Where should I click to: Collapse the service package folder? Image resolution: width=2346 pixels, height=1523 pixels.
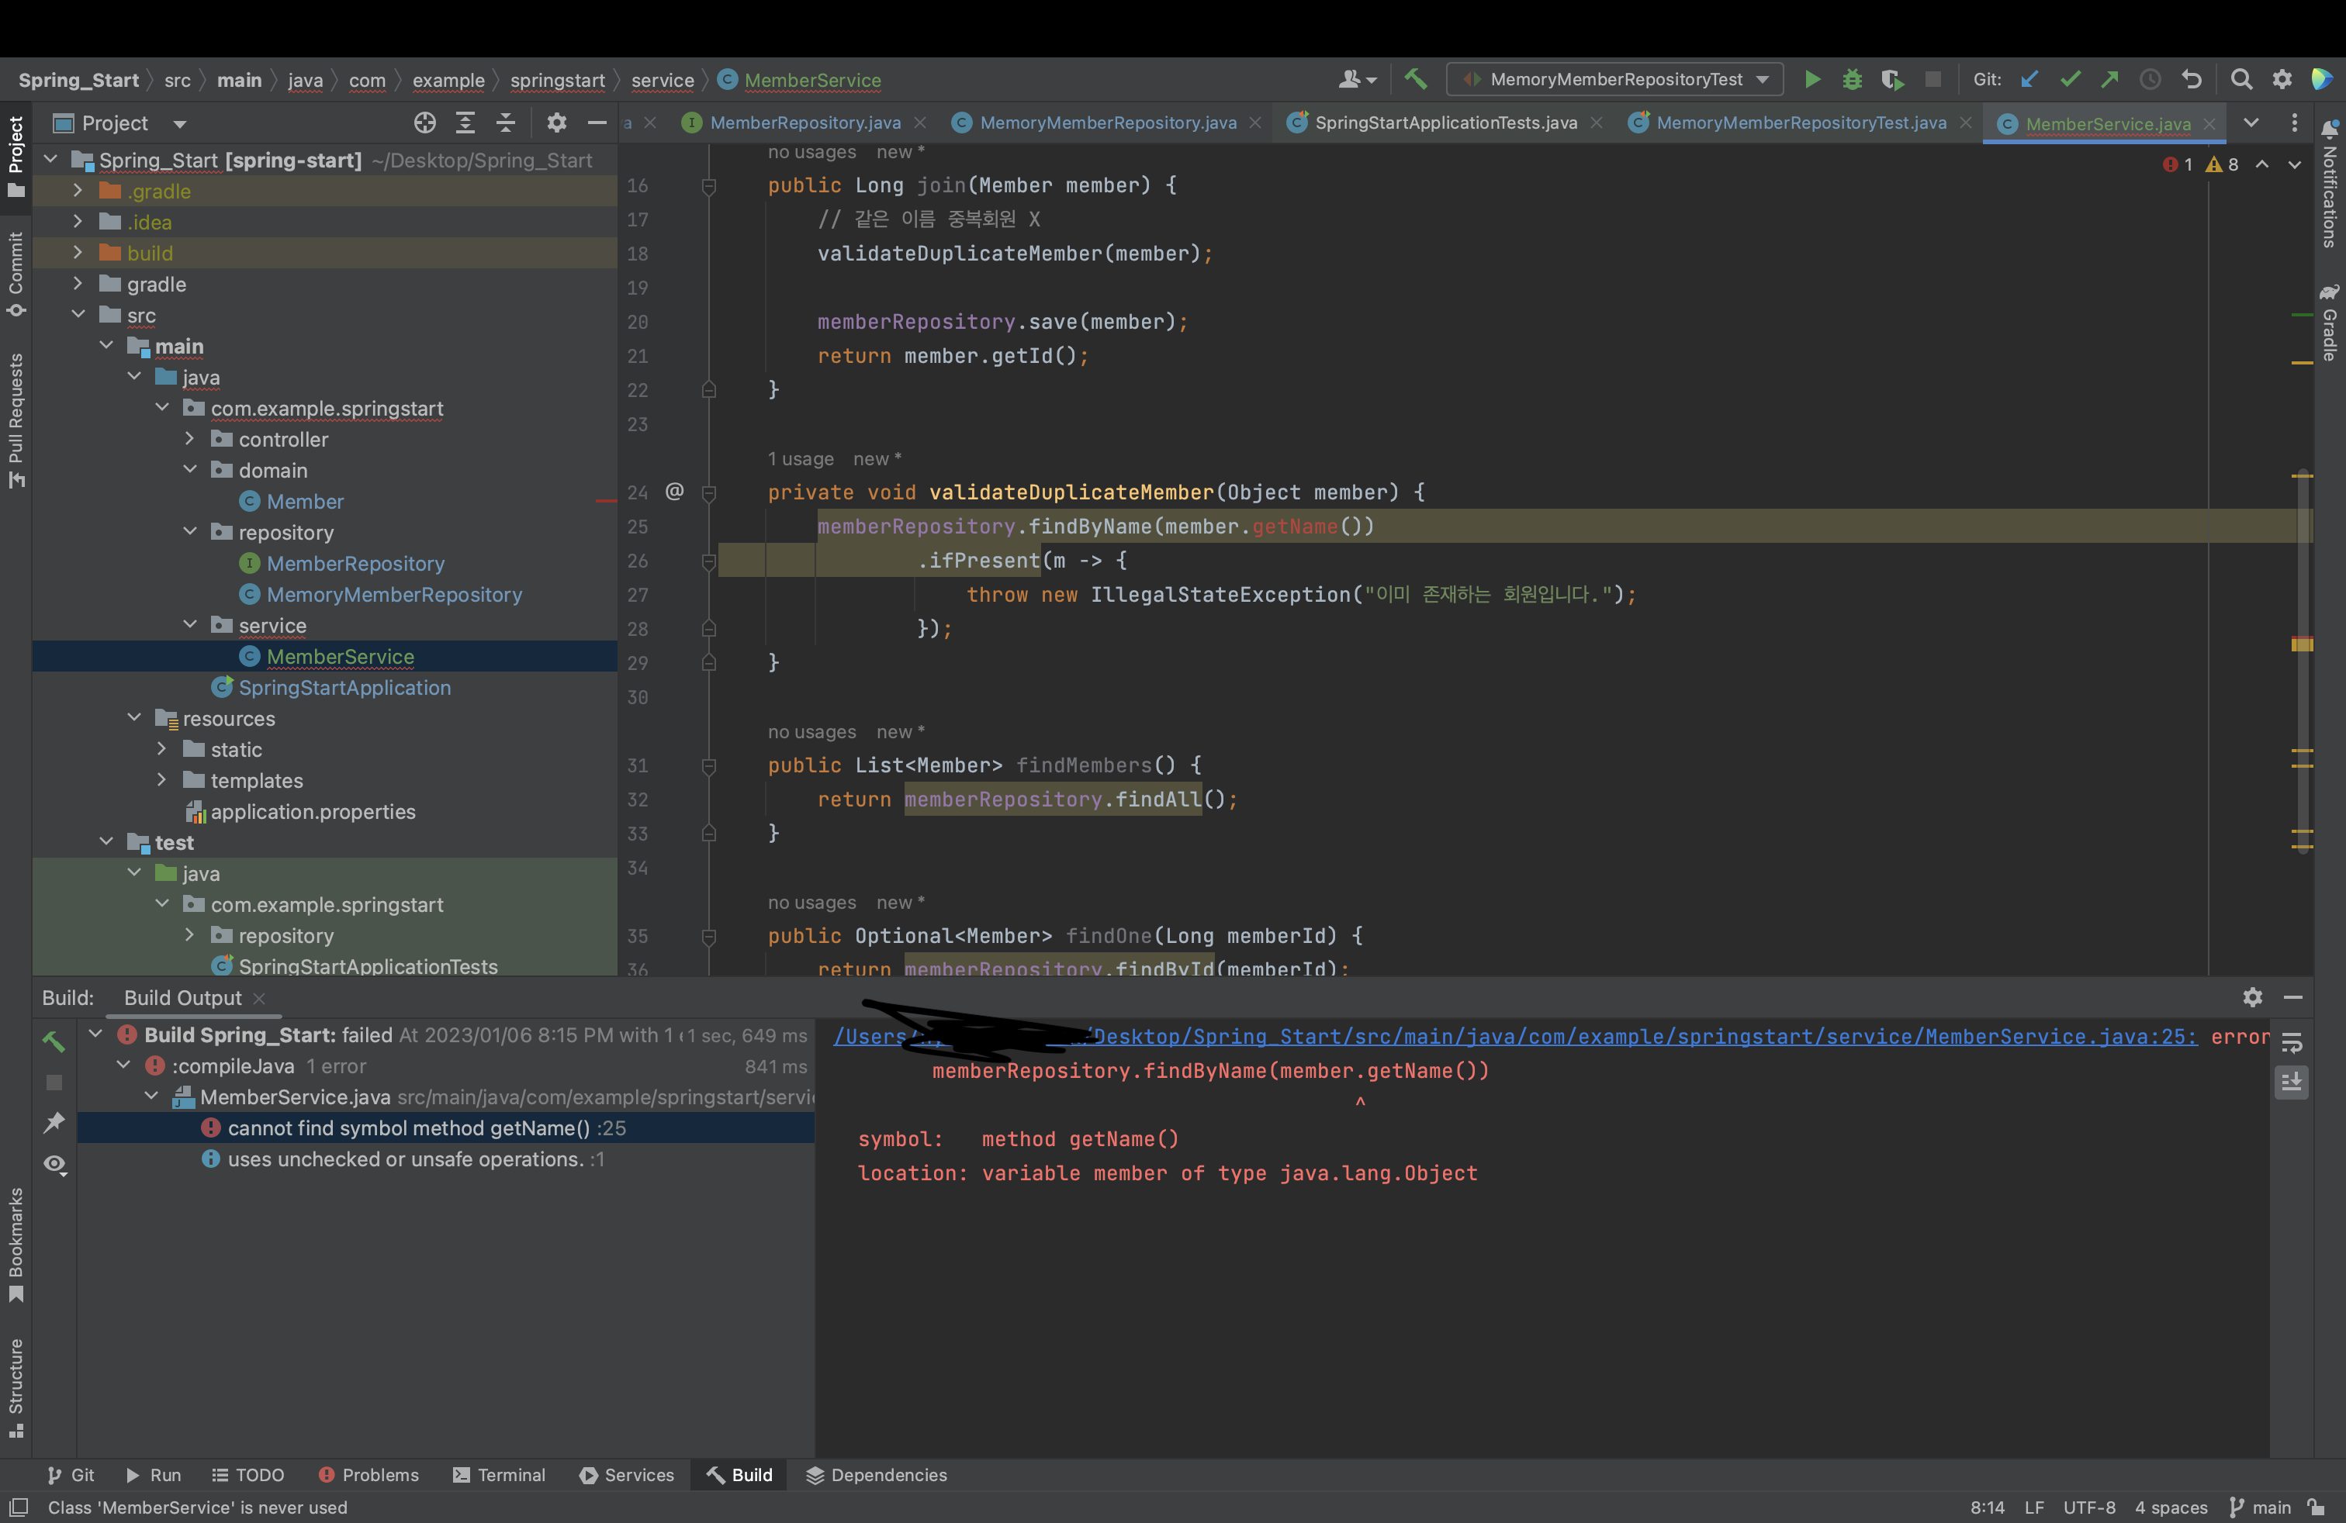(x=190, y=626)
